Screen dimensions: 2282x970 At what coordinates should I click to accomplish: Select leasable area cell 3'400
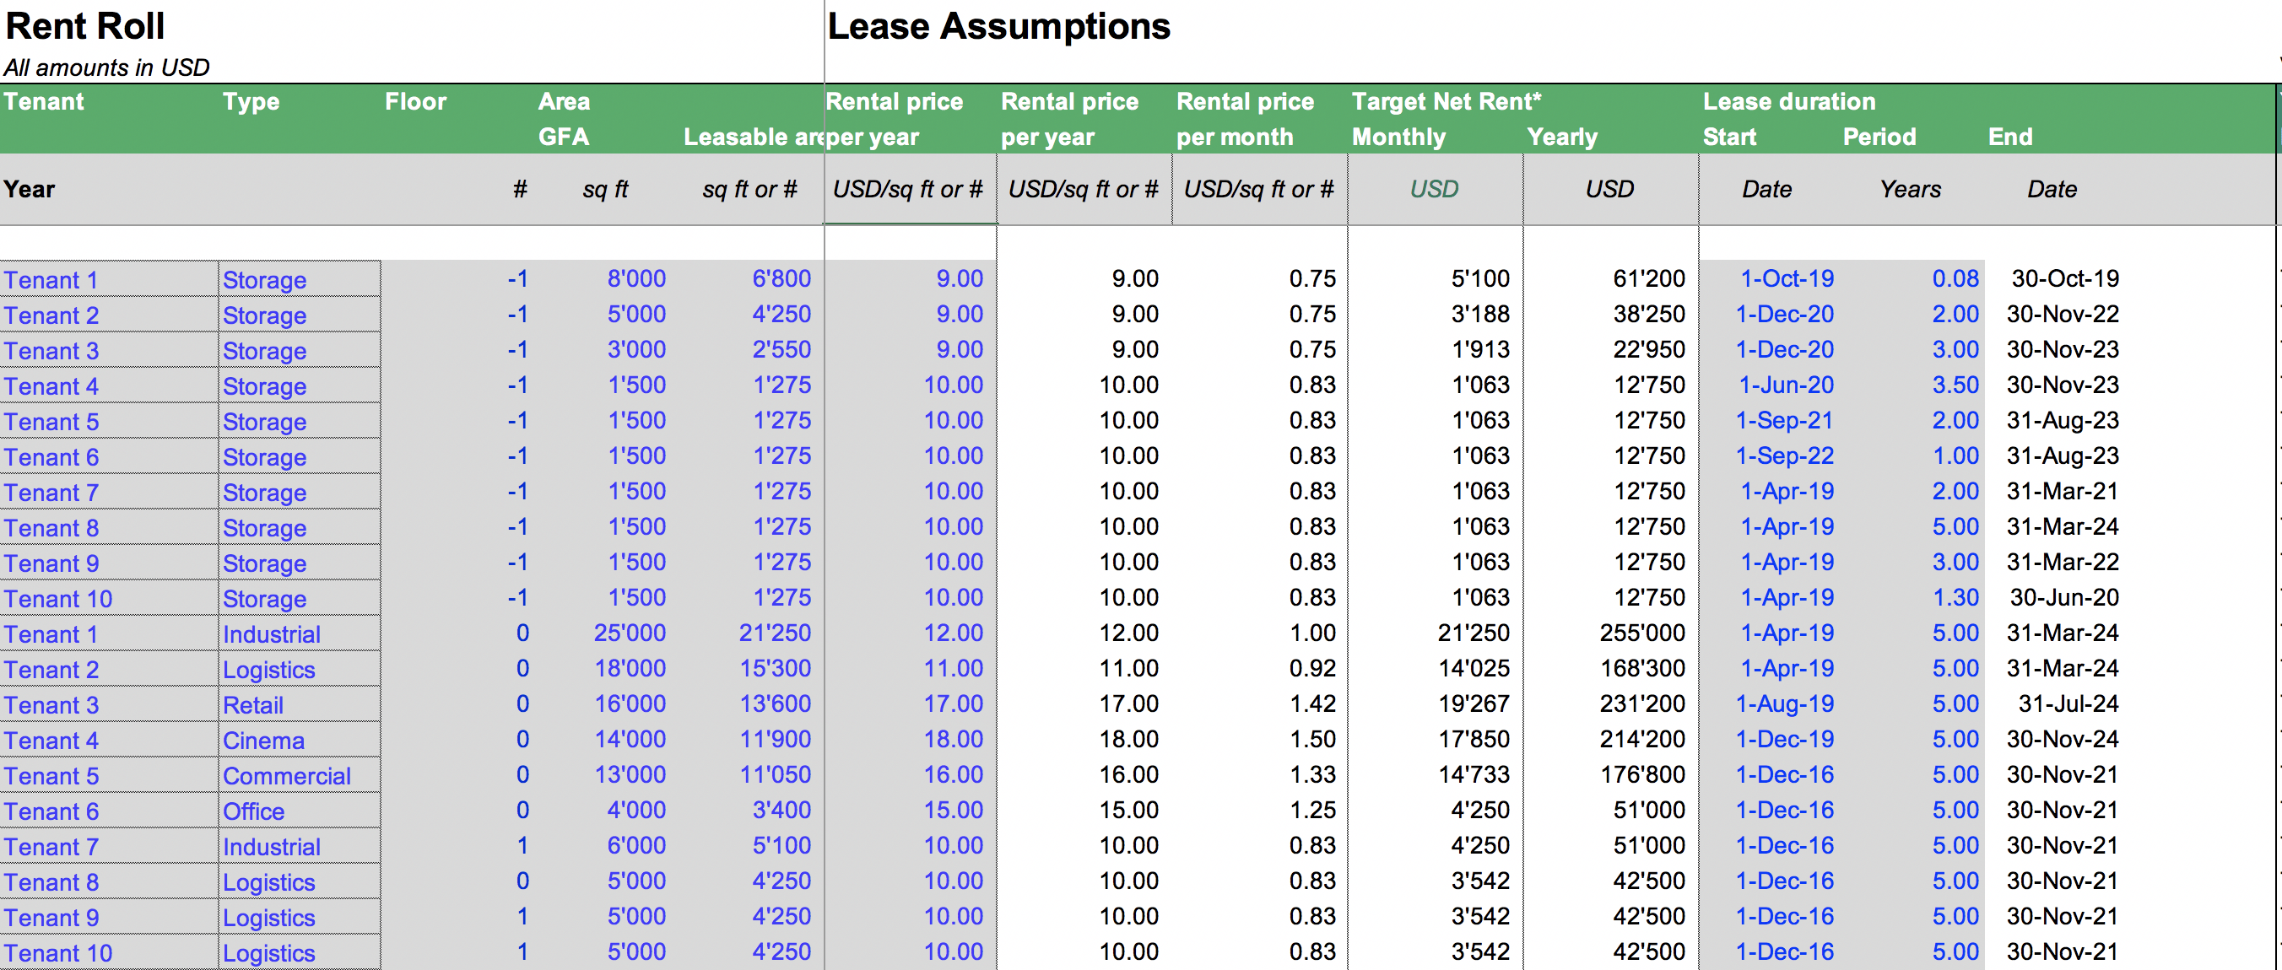781,810
